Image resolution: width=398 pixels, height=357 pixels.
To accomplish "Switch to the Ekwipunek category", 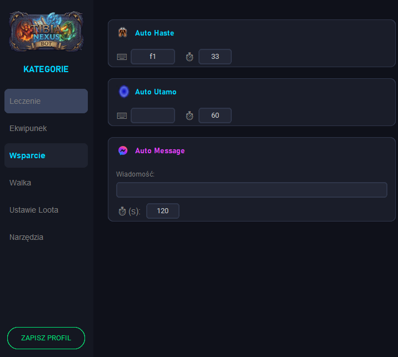I will [x=46, y=128].
